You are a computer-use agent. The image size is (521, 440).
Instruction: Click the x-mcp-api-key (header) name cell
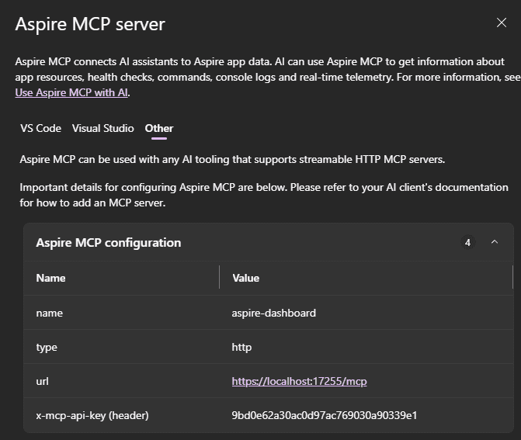tap(92, 416)
